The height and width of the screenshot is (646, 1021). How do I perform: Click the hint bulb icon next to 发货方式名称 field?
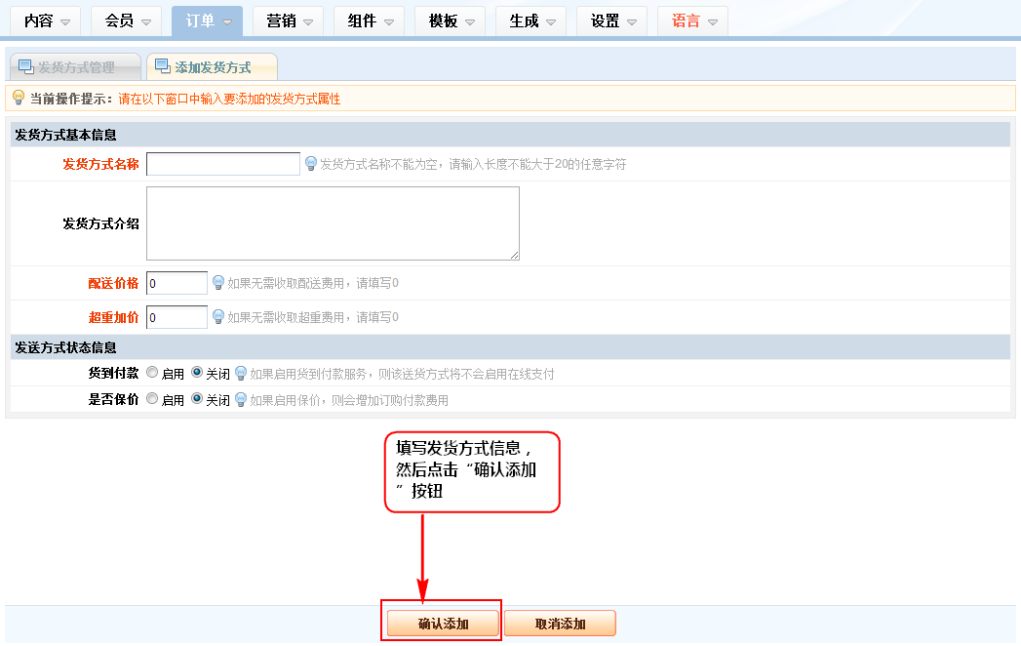tap(311, 164)
